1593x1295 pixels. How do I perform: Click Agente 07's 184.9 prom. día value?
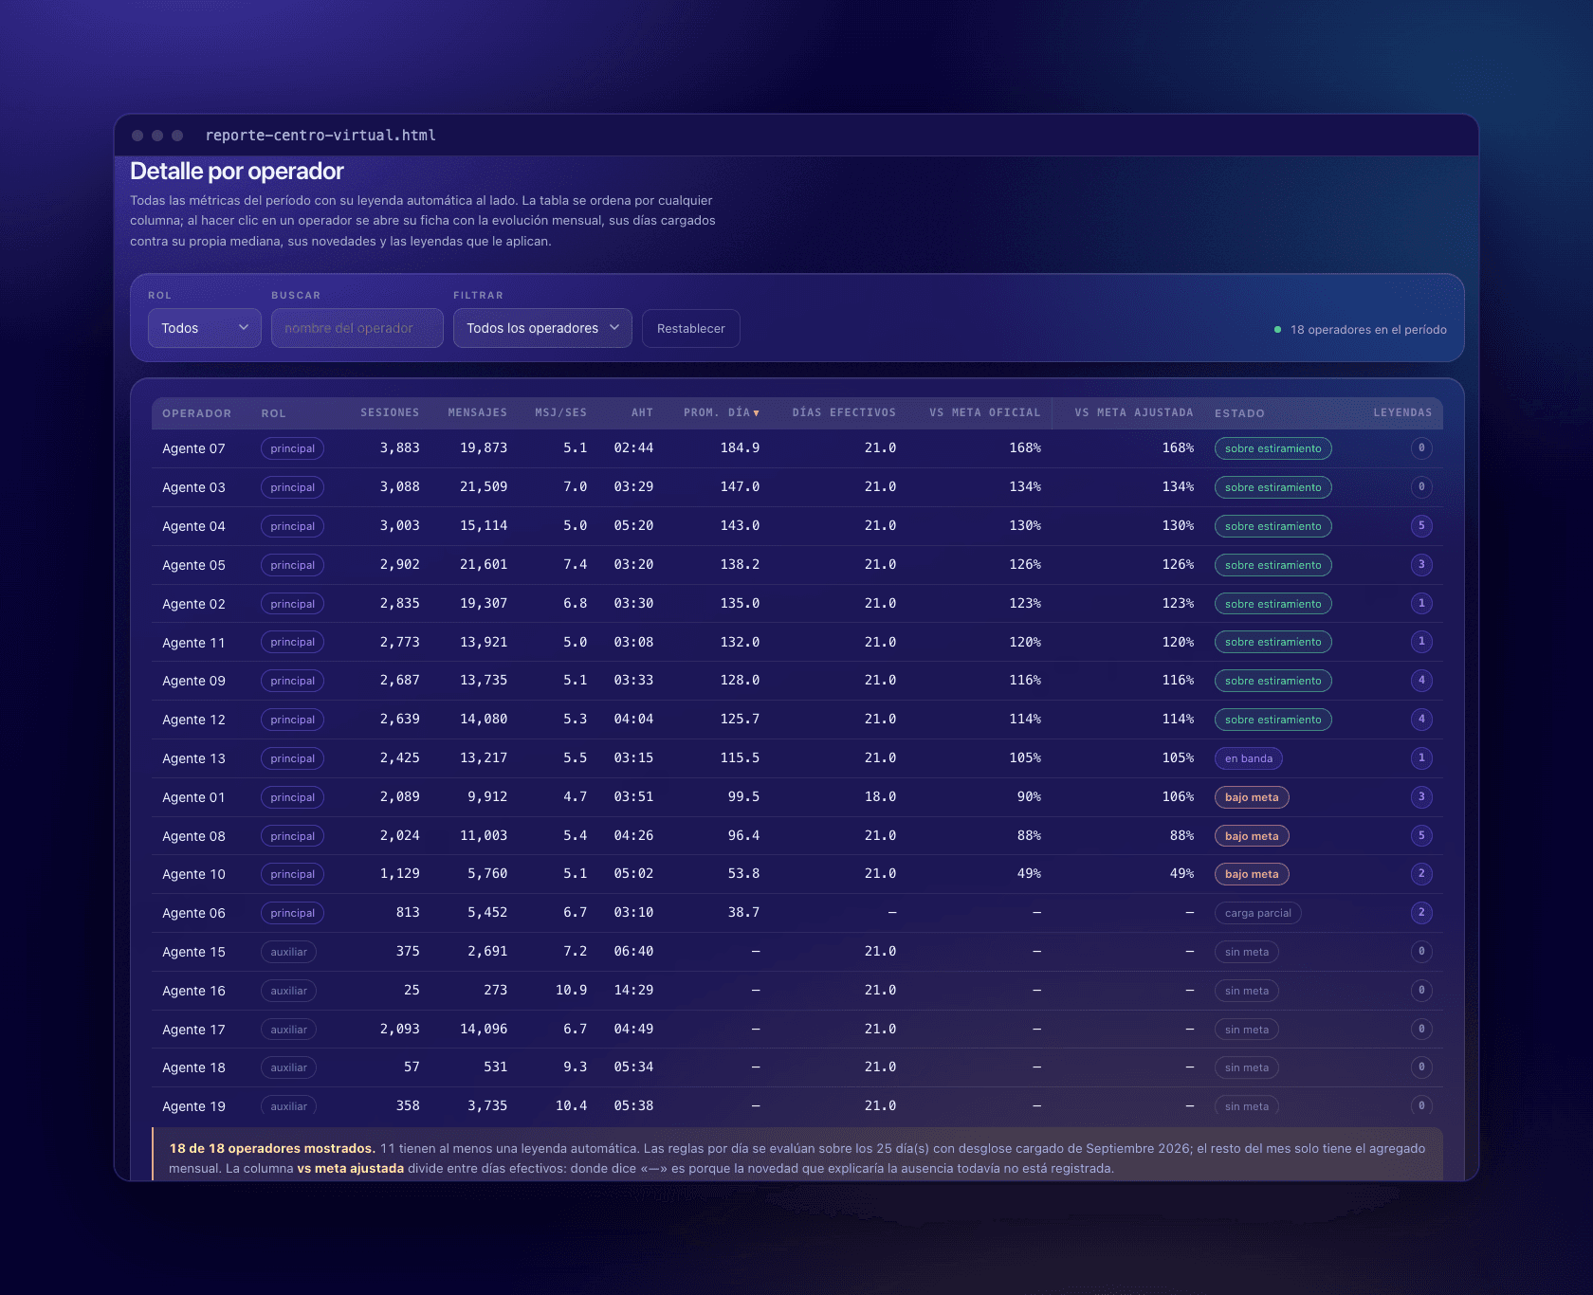740,447
